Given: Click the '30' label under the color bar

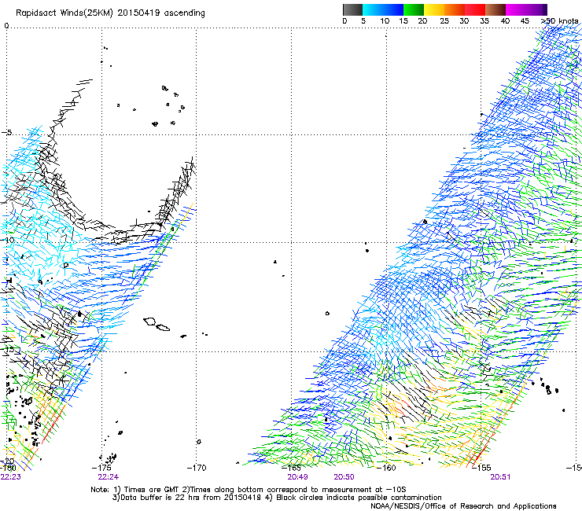Looking at the screenshot, I should coord(464,21).
